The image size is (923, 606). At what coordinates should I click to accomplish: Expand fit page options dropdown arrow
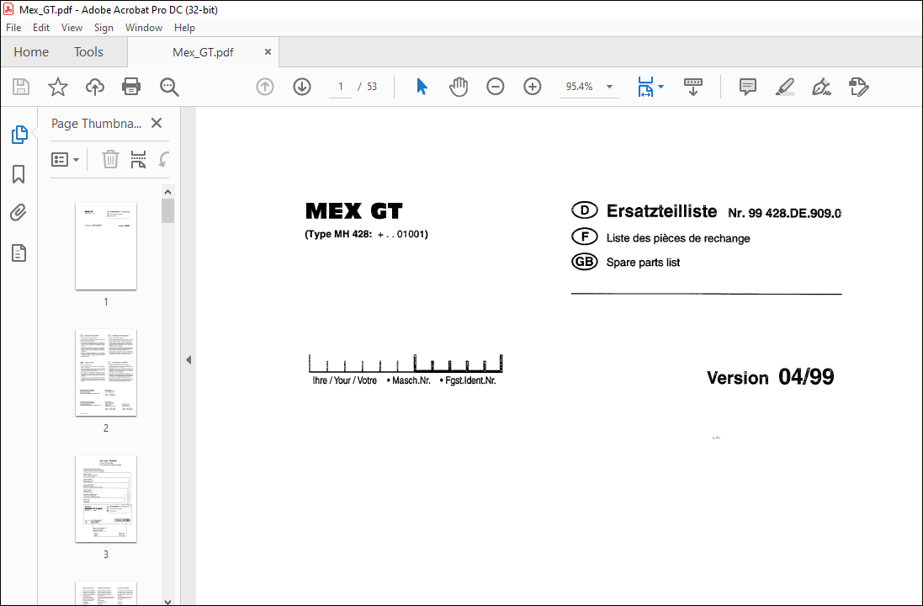660,87
